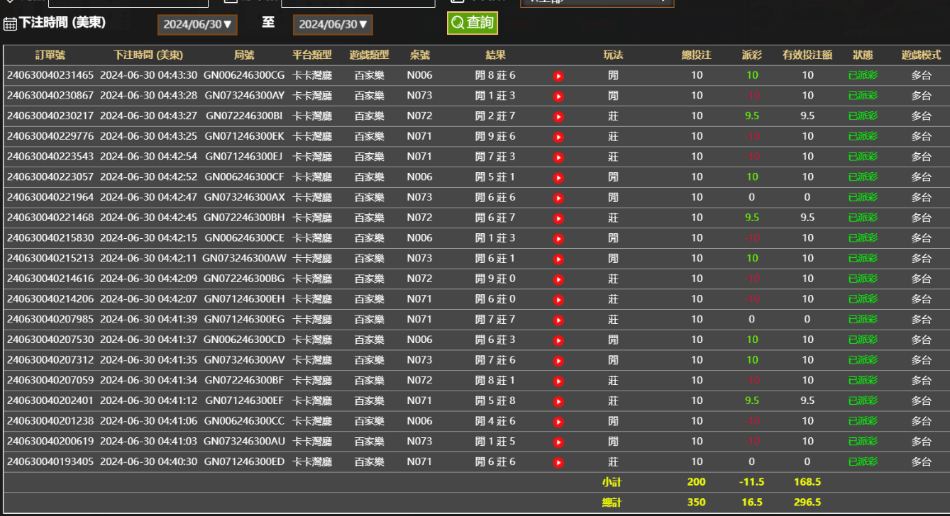This screenshot has width=950, height=516.
Task: Open video icon for round GN072246300BI
Action: click(x=558, y=117)
